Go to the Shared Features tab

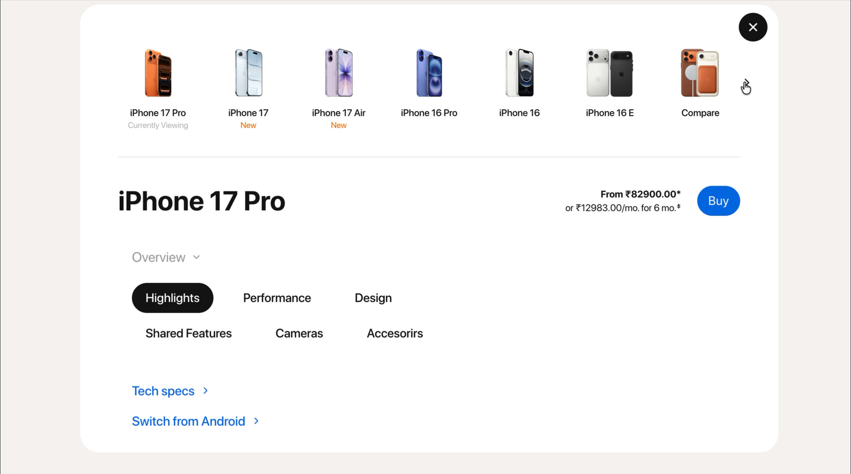coord(188,334)
